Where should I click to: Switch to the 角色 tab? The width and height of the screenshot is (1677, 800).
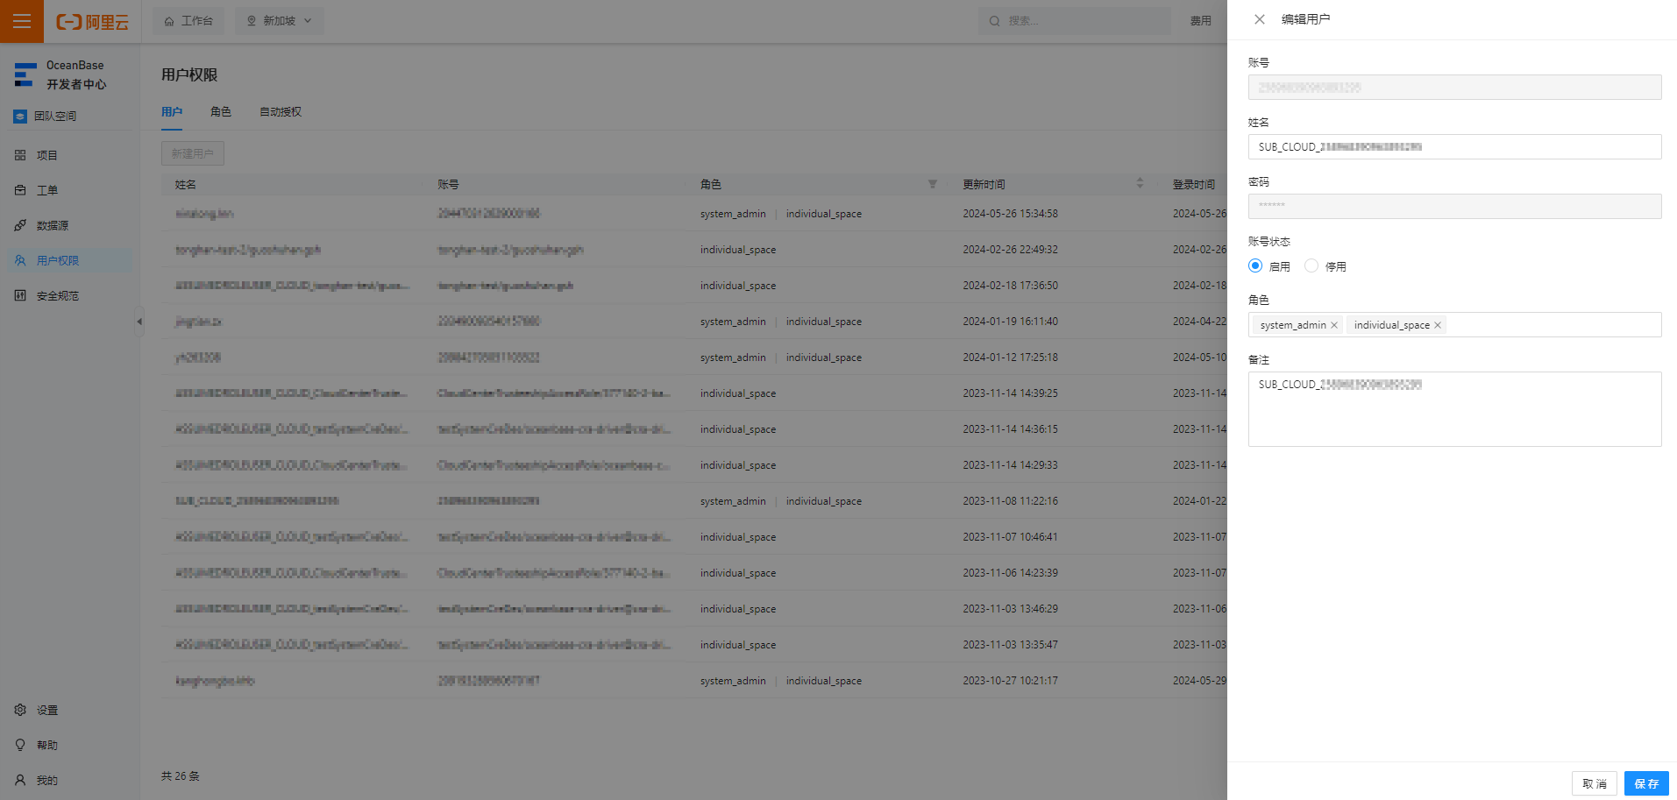tap(221, 111)
